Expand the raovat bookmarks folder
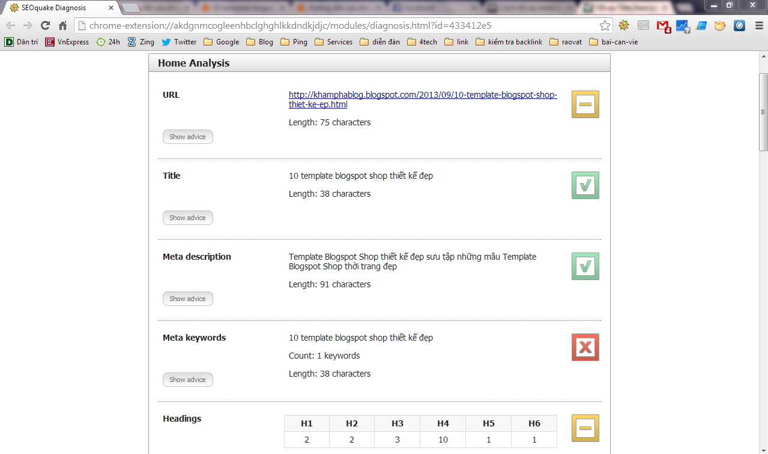Image resolution: width=768 pixels, height=454 pixels. click(566, 42)
